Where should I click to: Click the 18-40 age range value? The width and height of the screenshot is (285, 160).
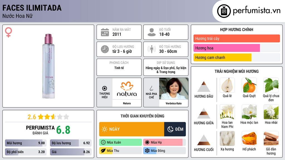pyautogui.click(x=164, y=34)
